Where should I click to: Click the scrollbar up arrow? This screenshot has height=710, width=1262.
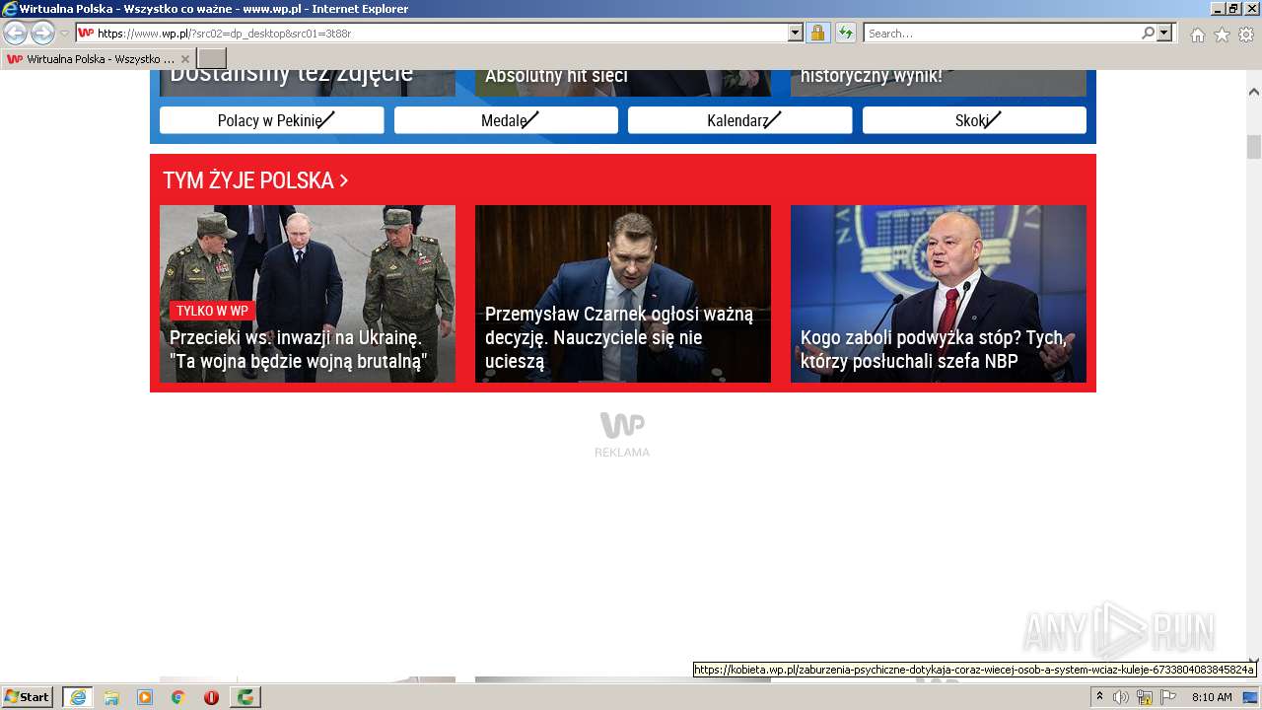(x=1254, y=91)
